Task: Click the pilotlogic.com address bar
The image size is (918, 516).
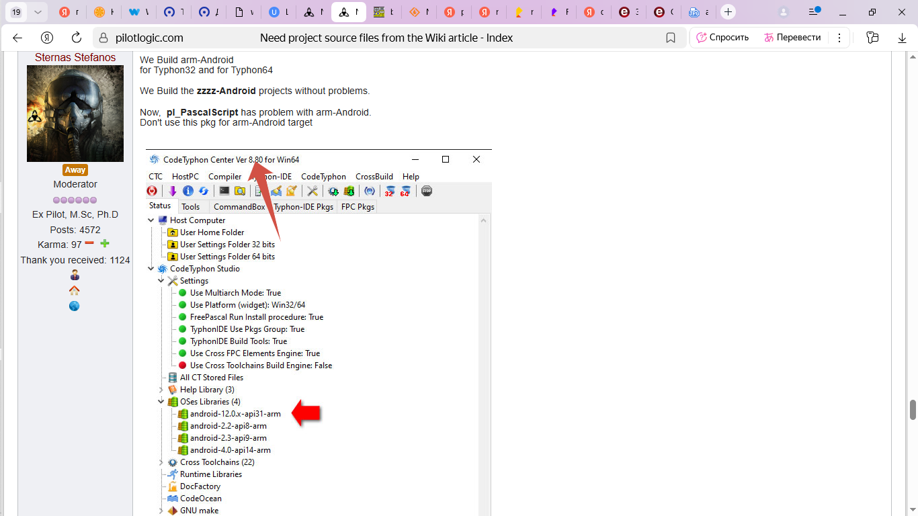Action: pos(148,38)
